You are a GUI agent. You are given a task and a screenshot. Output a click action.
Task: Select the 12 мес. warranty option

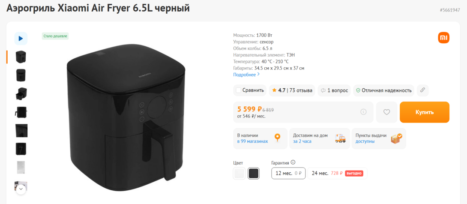click(288, 173)
